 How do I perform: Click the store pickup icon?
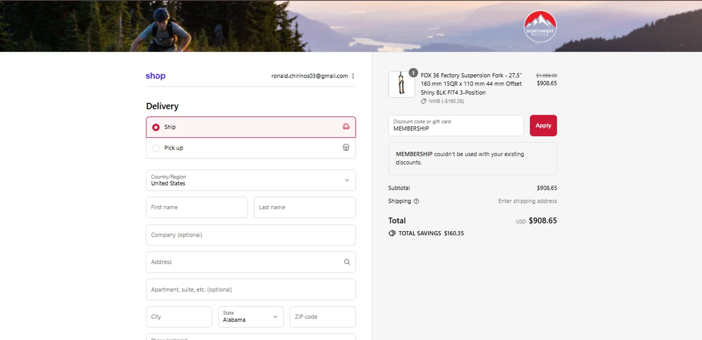[x=346, y=148]
